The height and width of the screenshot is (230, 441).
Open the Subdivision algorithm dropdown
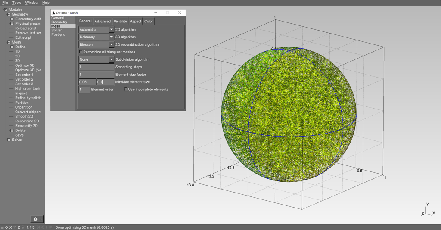96,59
